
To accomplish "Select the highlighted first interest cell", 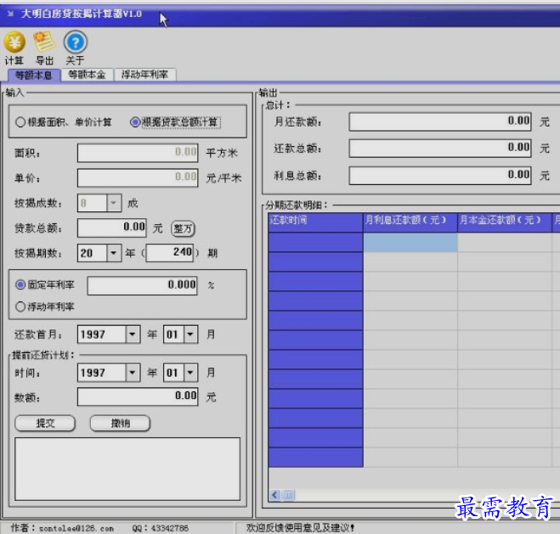I will (410, 242).
